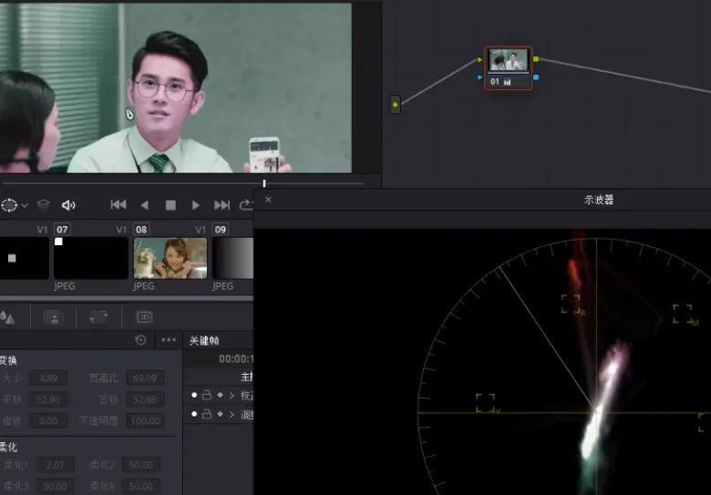Click node 01 green RGB input triangle
This screenshot has height=495, width=711.
(479, 59)
